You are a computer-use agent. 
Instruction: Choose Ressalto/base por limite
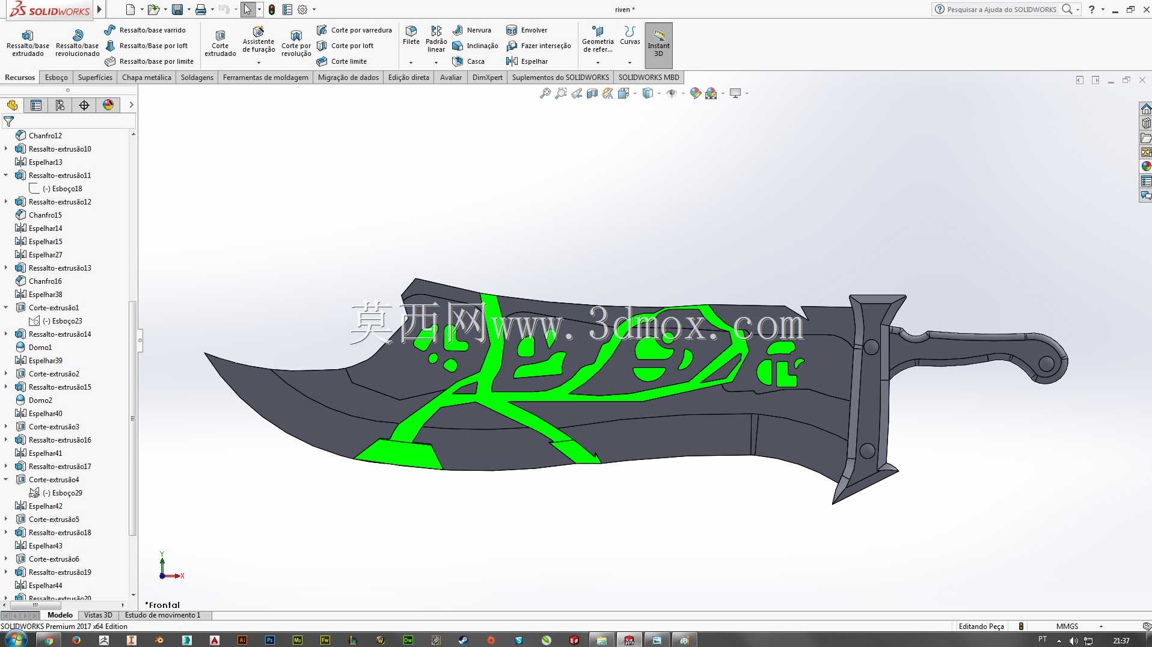[149, 61]
